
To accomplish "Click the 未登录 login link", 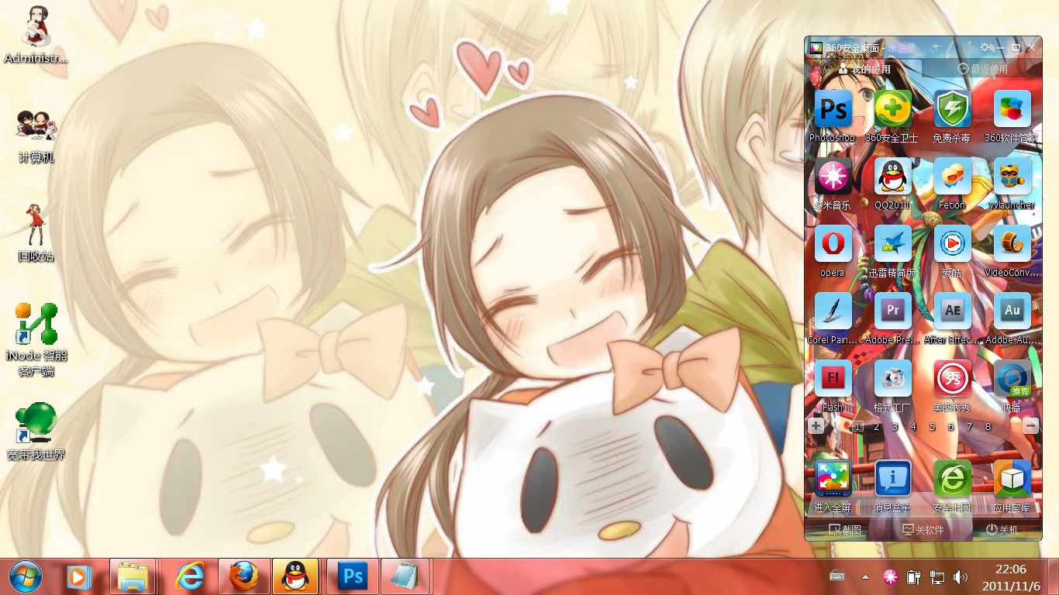I will pyautogui.click(x=902, y=48).
